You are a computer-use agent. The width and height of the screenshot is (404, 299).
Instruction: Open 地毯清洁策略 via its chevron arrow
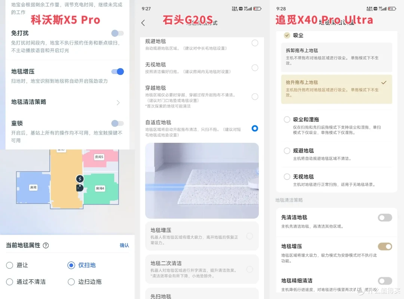point(118,102)
